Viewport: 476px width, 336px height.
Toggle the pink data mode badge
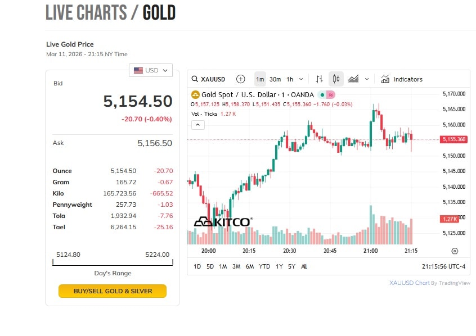tap(331, 95)
